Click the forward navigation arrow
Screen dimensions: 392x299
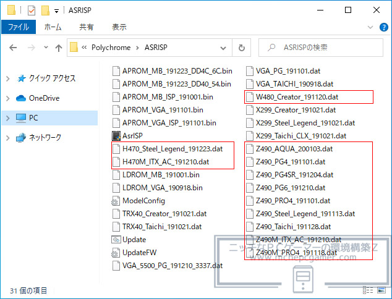32,48
